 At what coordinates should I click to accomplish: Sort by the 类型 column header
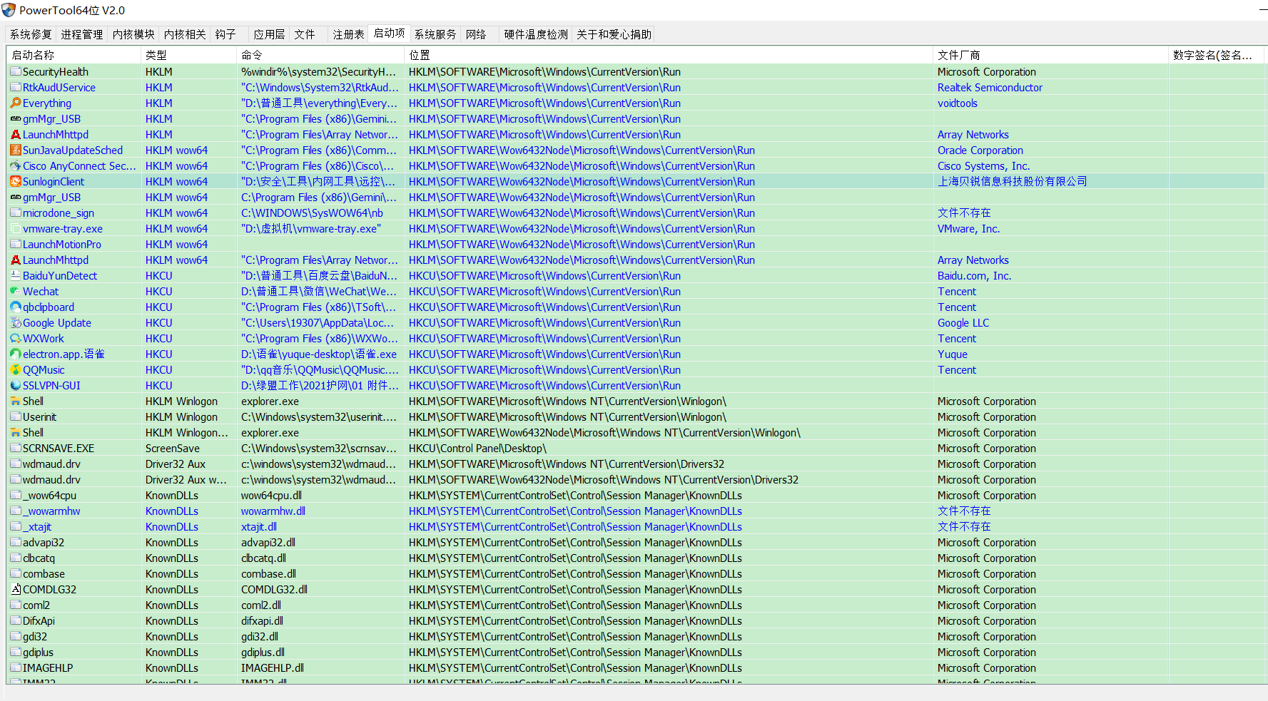click(x=188, y=55)
